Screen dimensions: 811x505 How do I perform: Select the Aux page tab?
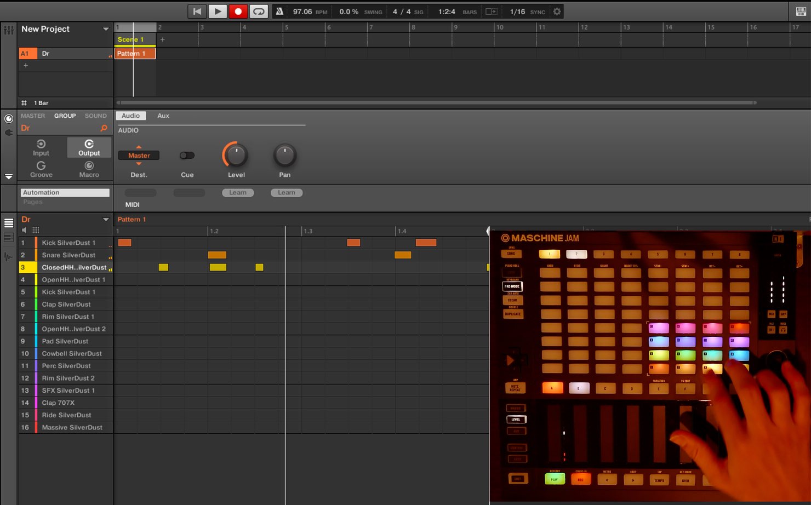click(x=163, y=116)
